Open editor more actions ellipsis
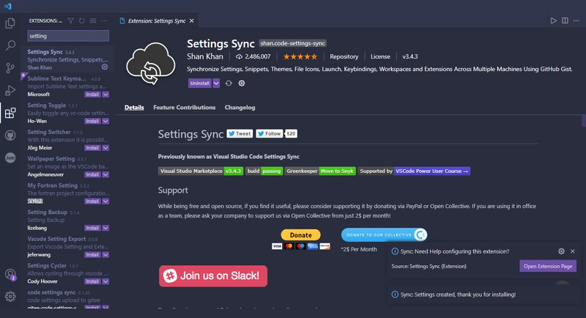This screenshot has width=586, height=318. click(576, 21)
